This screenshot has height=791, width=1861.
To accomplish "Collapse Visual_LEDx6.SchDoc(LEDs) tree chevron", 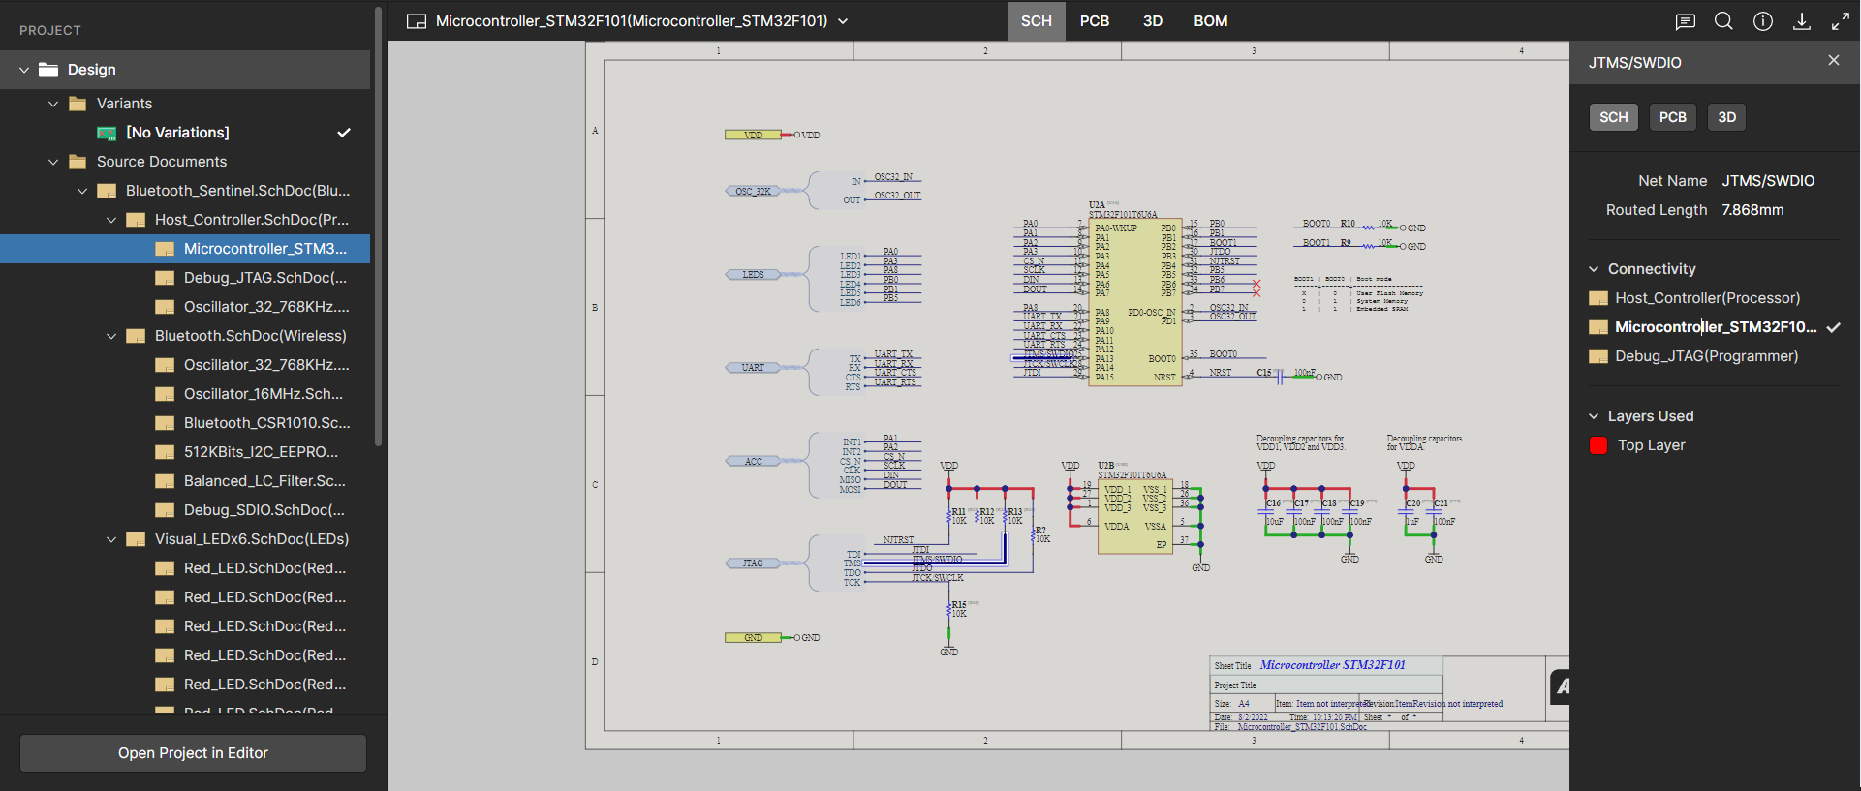I will point(111,539).
